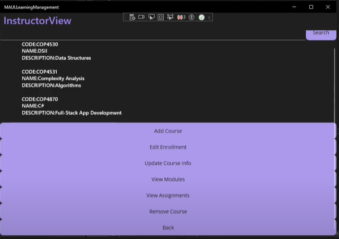Open Edit Enrollment
Screen dimensions: 339x239
tap(168, 147)
